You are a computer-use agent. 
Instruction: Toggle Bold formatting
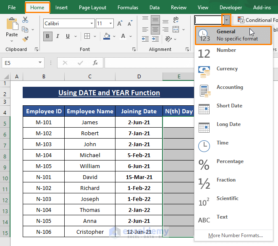tap(48, 37)
